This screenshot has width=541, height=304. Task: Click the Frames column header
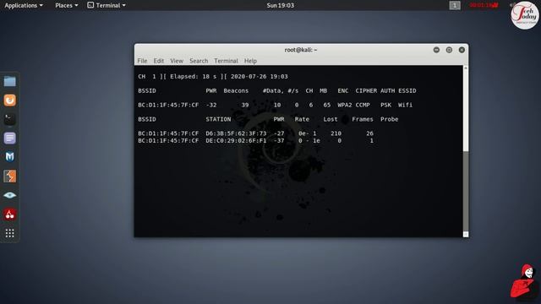click(x=363, y=119)
